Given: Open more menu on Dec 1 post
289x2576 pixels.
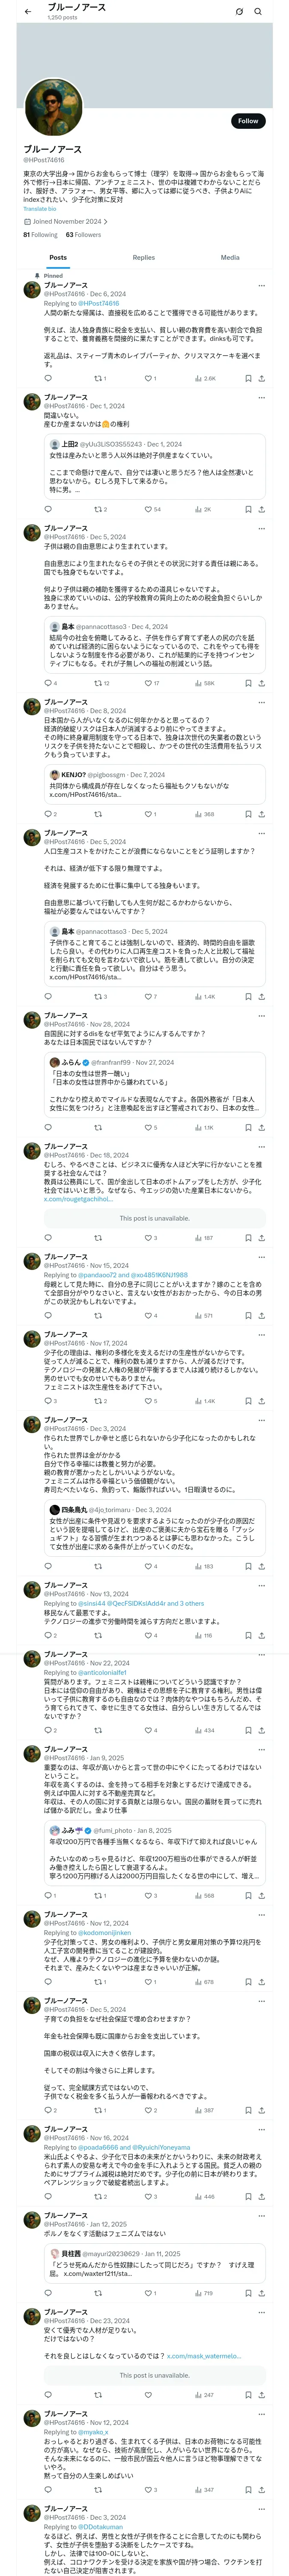Looking at the screenshot, I should click(261, 397).
